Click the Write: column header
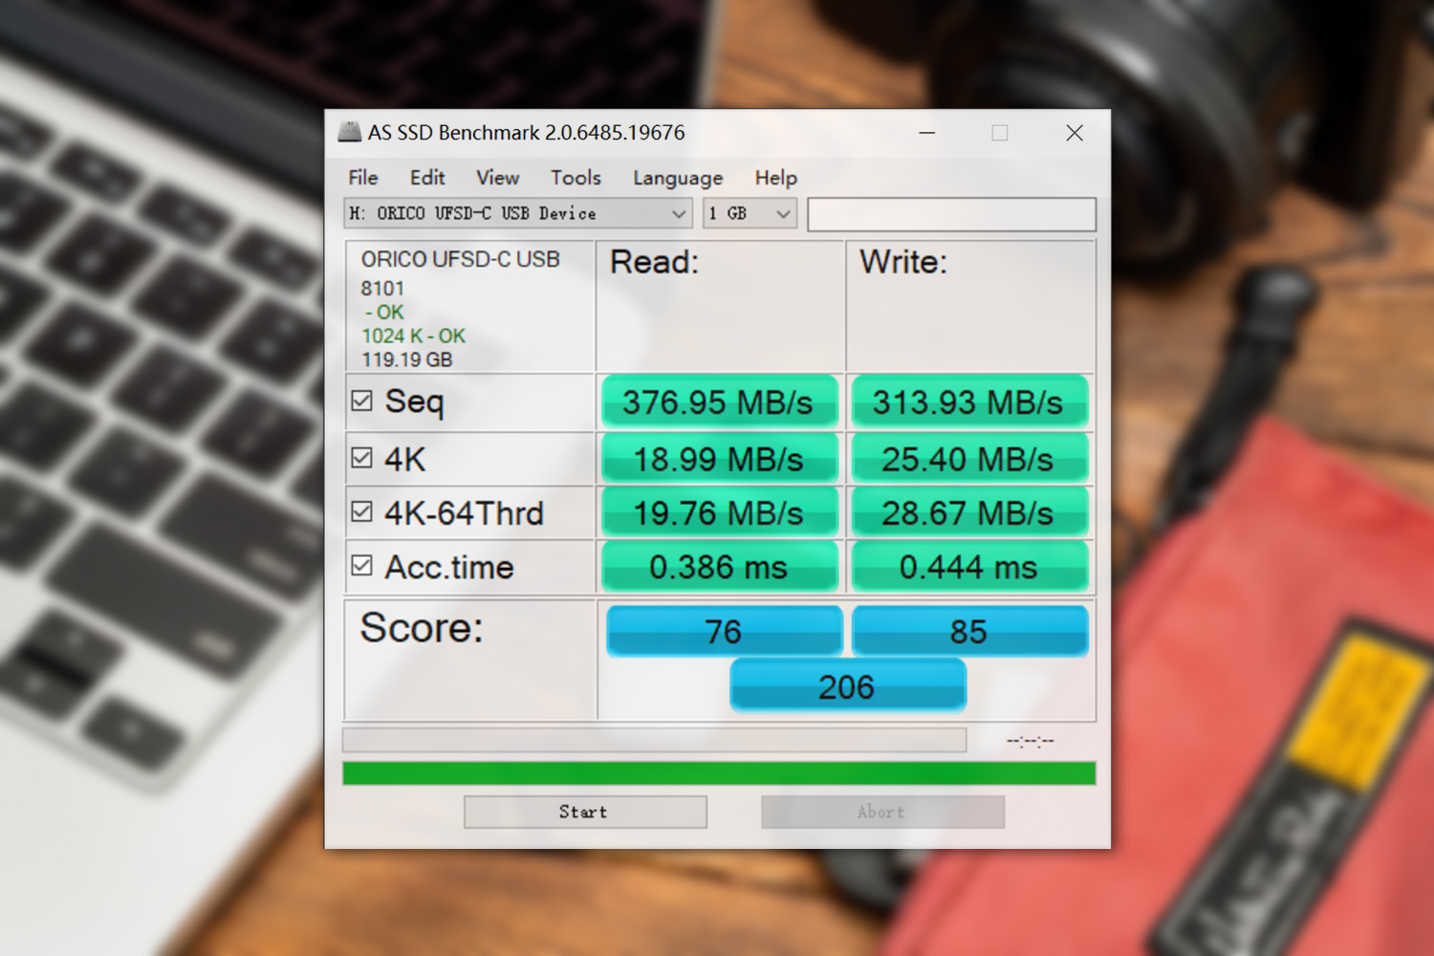Screen dimensions: 1434x956 point(903,261)
